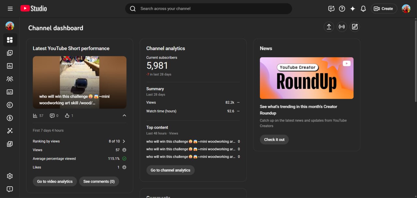Open Content in the sidebar

pos(10,53)
